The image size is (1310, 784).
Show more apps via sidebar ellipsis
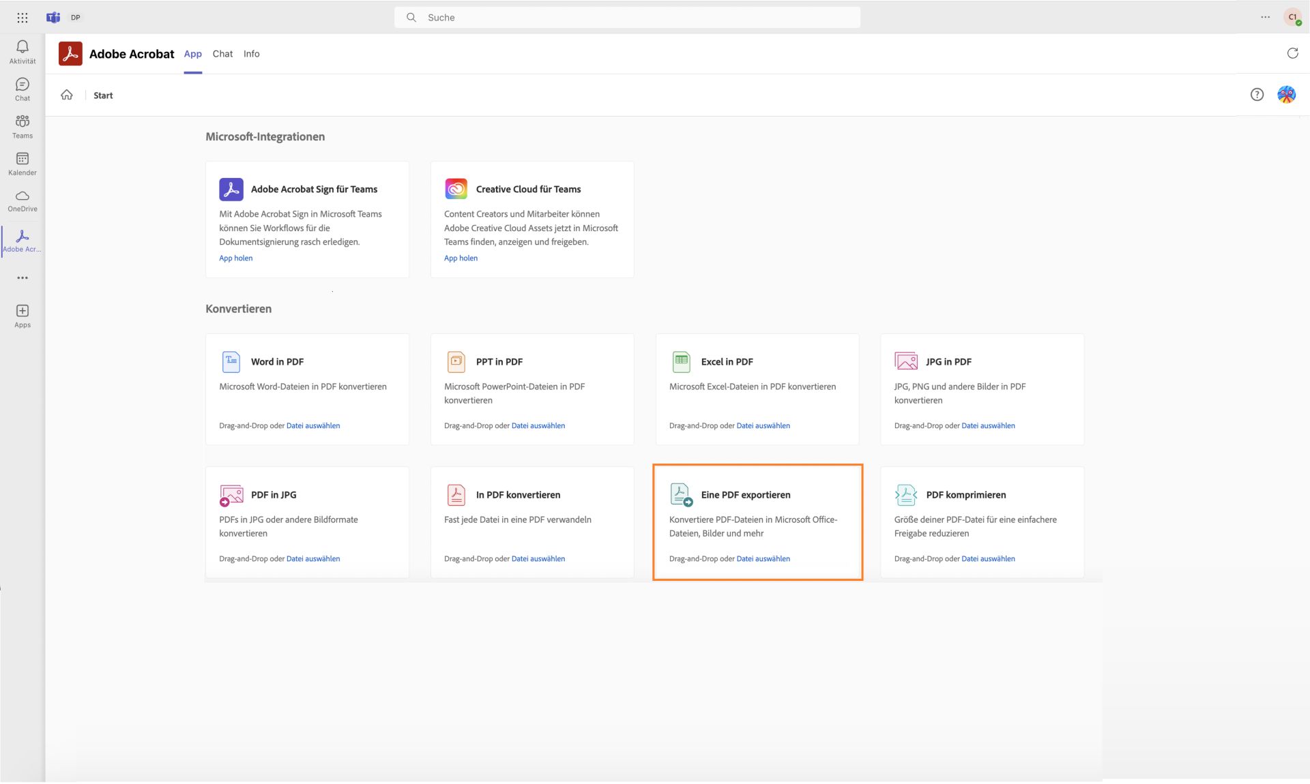pos(23,278)
